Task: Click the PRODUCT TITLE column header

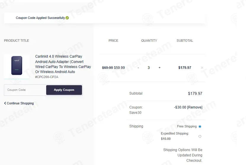Action: pos(17,41)
